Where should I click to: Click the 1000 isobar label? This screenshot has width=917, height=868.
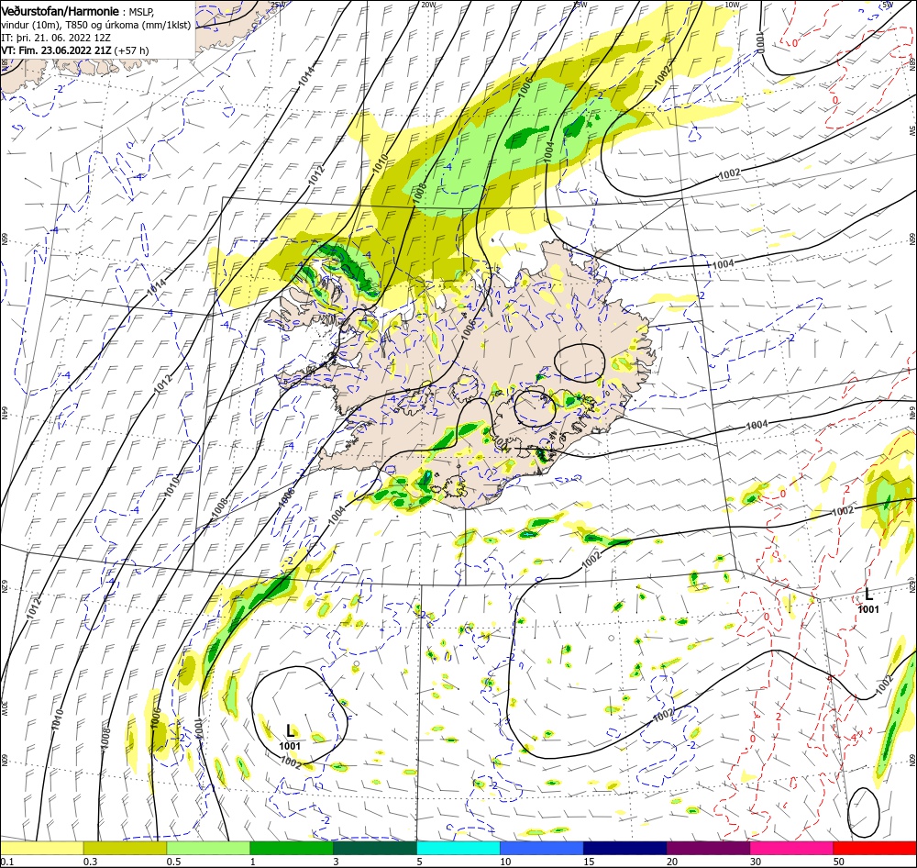(759, 43)
